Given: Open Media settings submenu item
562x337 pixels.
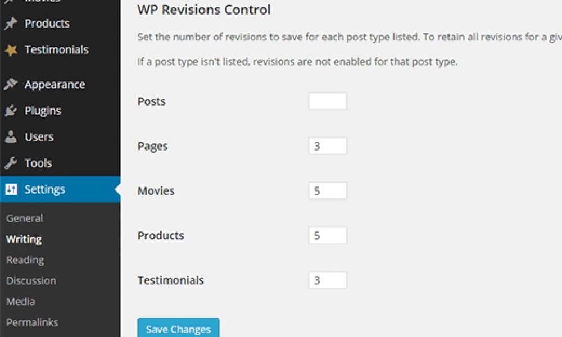Looking at the screenshot, I should tap(20, 302).
